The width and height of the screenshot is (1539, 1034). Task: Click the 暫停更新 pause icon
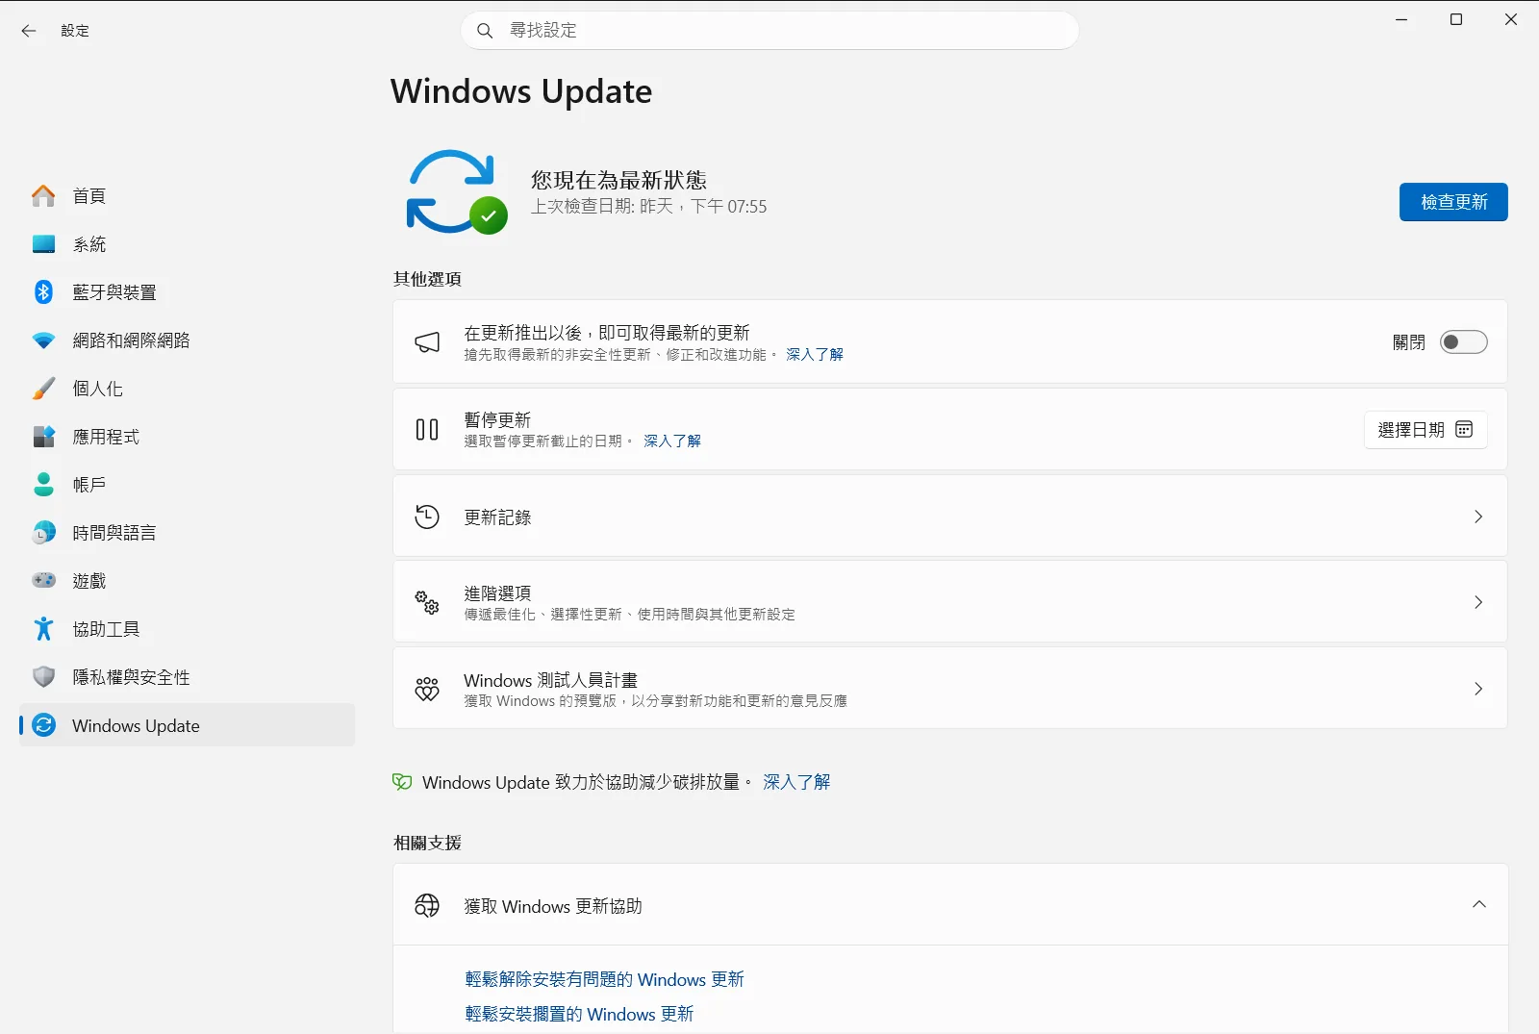427,430
